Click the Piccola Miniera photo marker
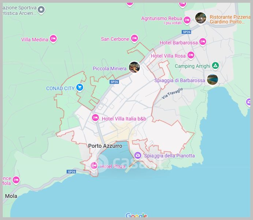Viewport: 253px width, 220px height. tap(134, 67)
